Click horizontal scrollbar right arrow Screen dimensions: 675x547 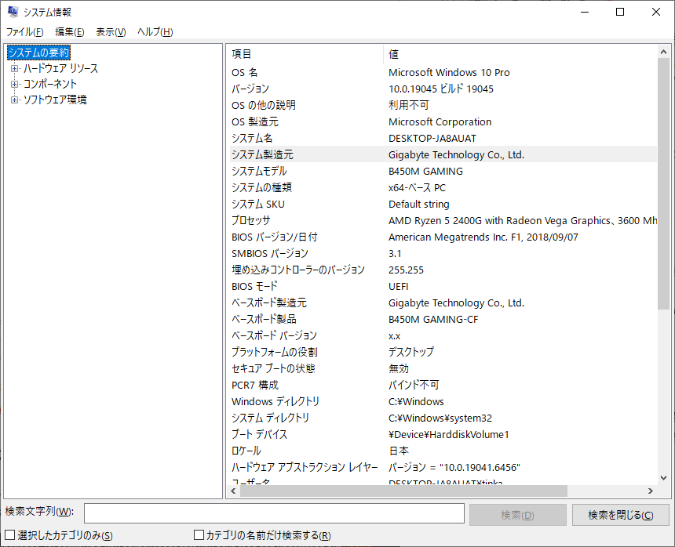coord(650,491)
